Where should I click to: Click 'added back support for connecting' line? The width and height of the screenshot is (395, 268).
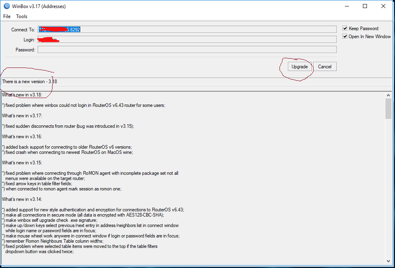coord(67,147)
